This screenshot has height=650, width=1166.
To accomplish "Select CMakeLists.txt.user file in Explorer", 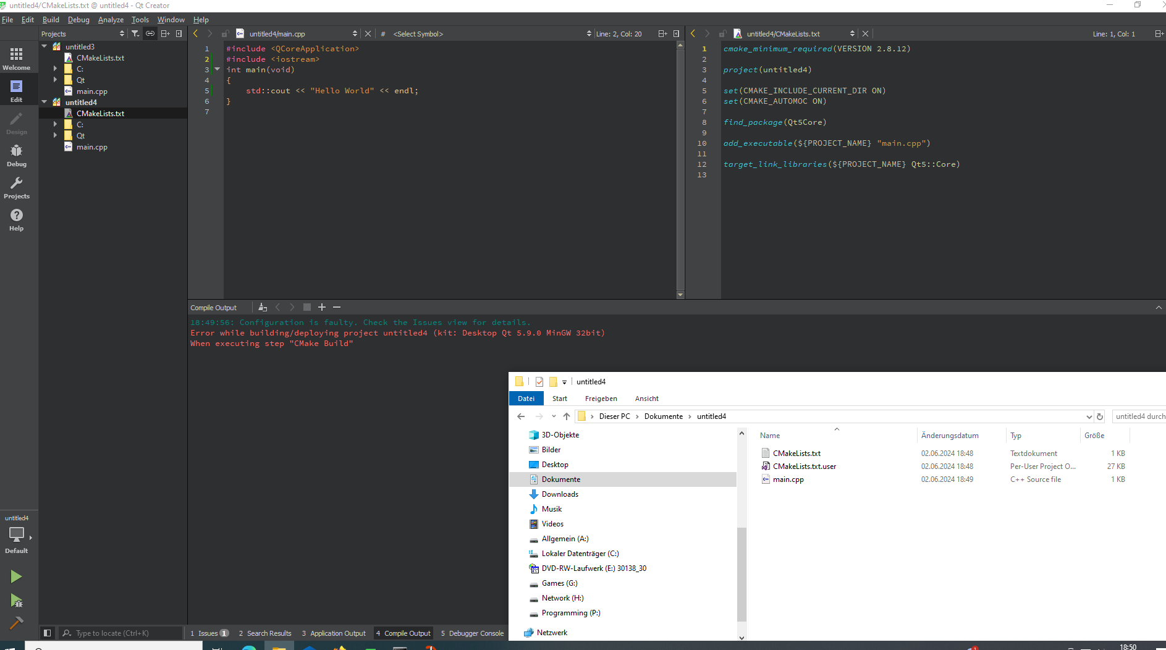I will [x=805, y=466].
